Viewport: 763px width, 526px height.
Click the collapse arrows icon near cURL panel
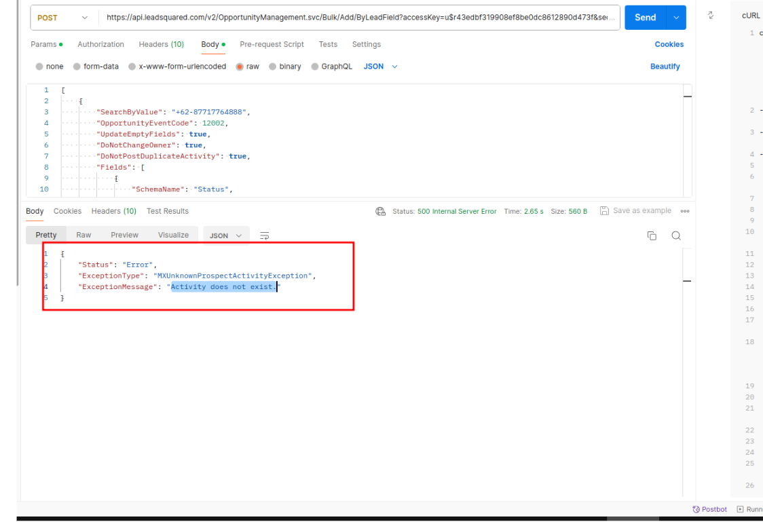click(711, 16)
